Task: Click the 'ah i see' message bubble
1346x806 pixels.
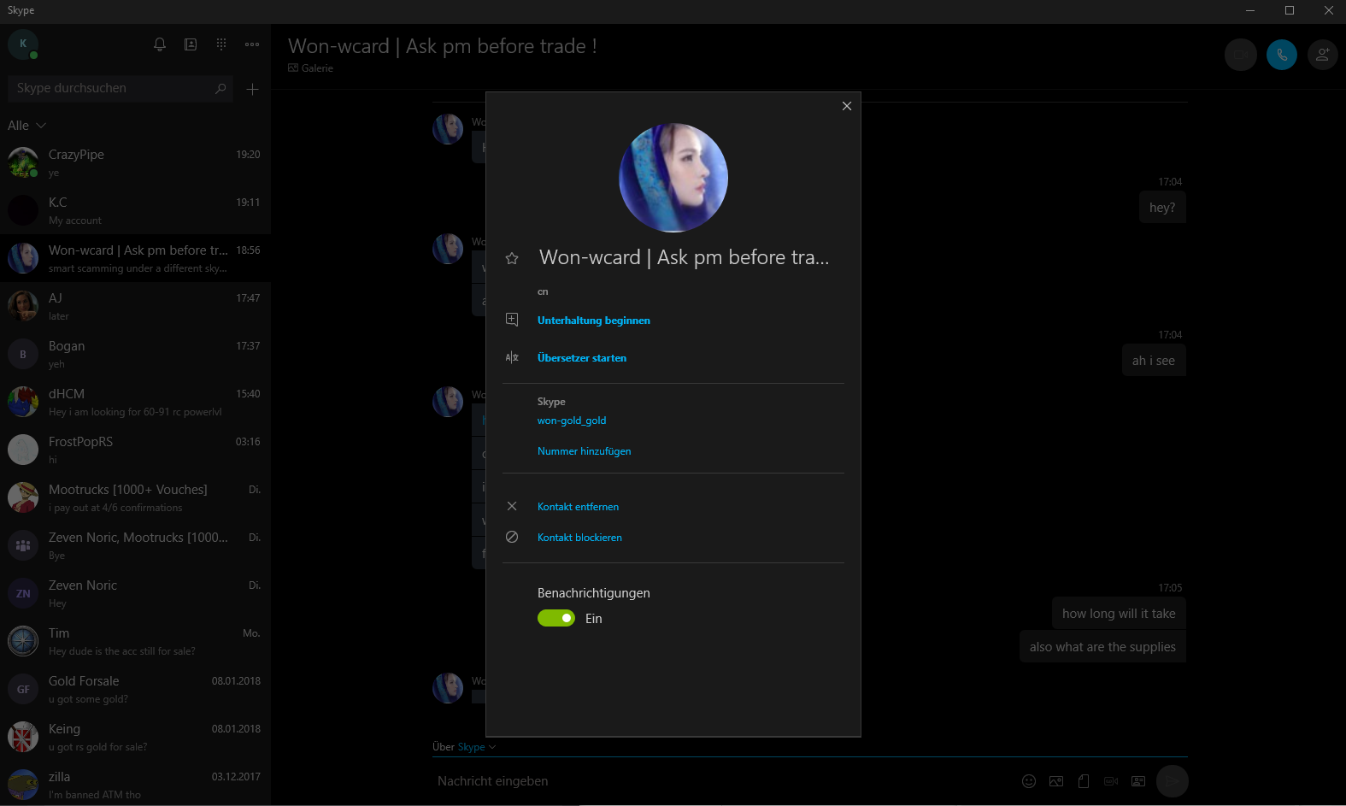Action: 1154,361
